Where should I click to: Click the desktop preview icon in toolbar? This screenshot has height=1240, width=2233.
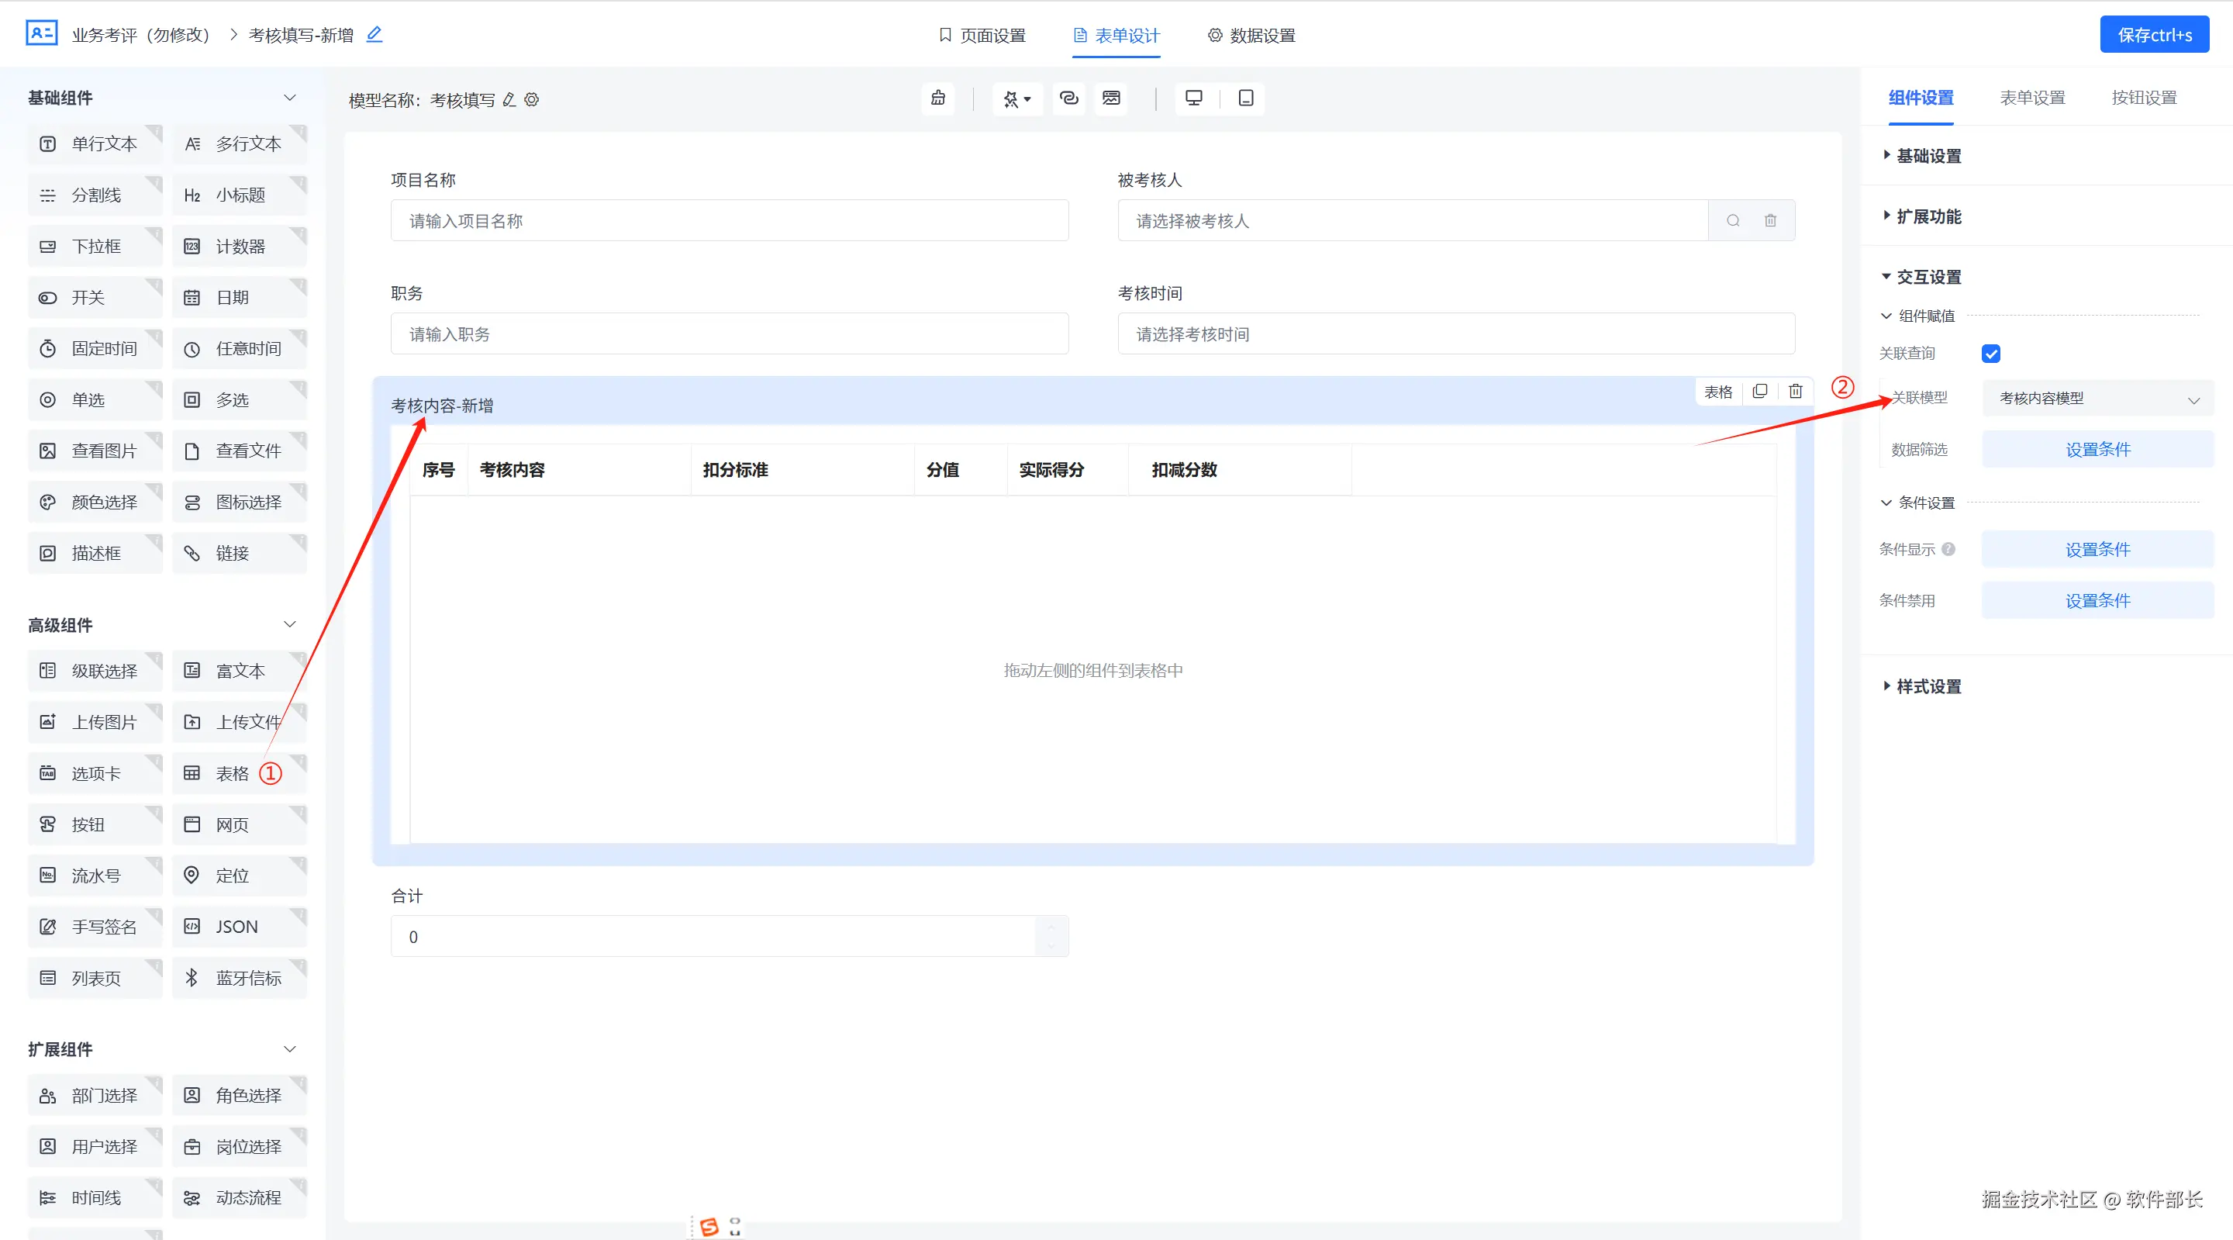1194,98
